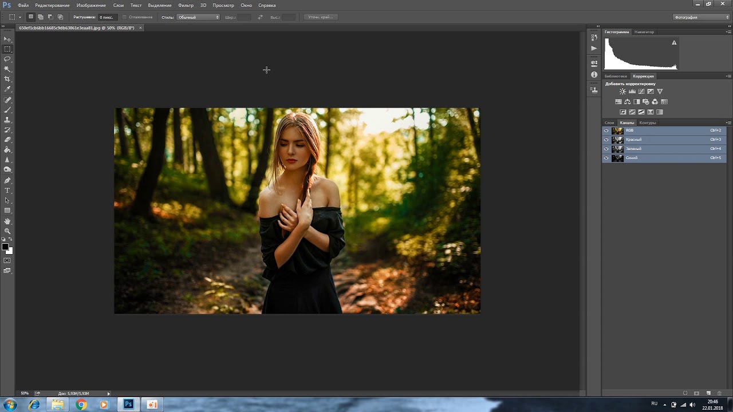Select the Hand tool
The height and width of the screenshot is (412, 733).
click(x=7, y=221)
